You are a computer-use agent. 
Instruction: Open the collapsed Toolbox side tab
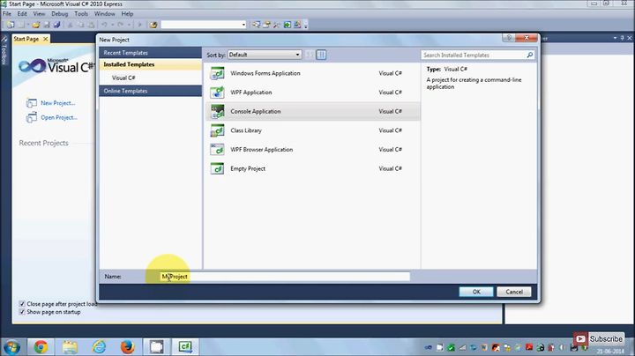(x=4, y=50)
